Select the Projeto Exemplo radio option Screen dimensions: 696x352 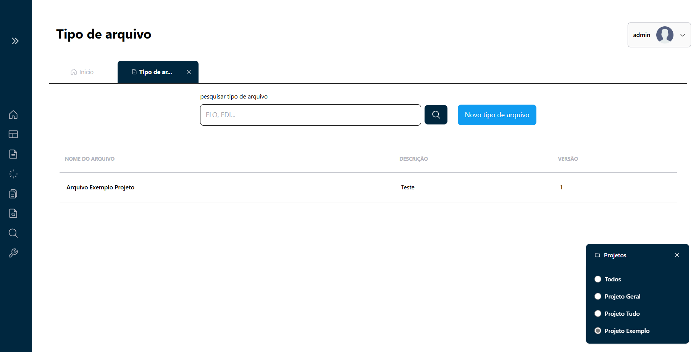598,331
